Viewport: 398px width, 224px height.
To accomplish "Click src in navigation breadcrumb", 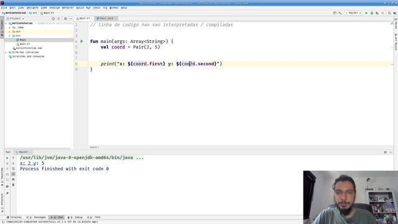I will 33,13.
